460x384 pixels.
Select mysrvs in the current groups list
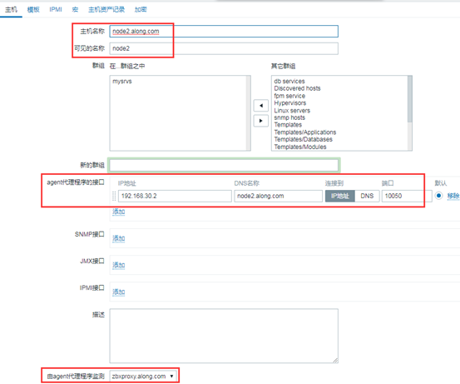(122, 82)
